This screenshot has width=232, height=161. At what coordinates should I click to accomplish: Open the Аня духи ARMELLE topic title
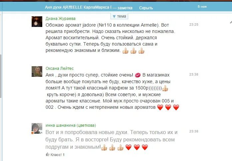pyautogui.click(x=78, y=7)
